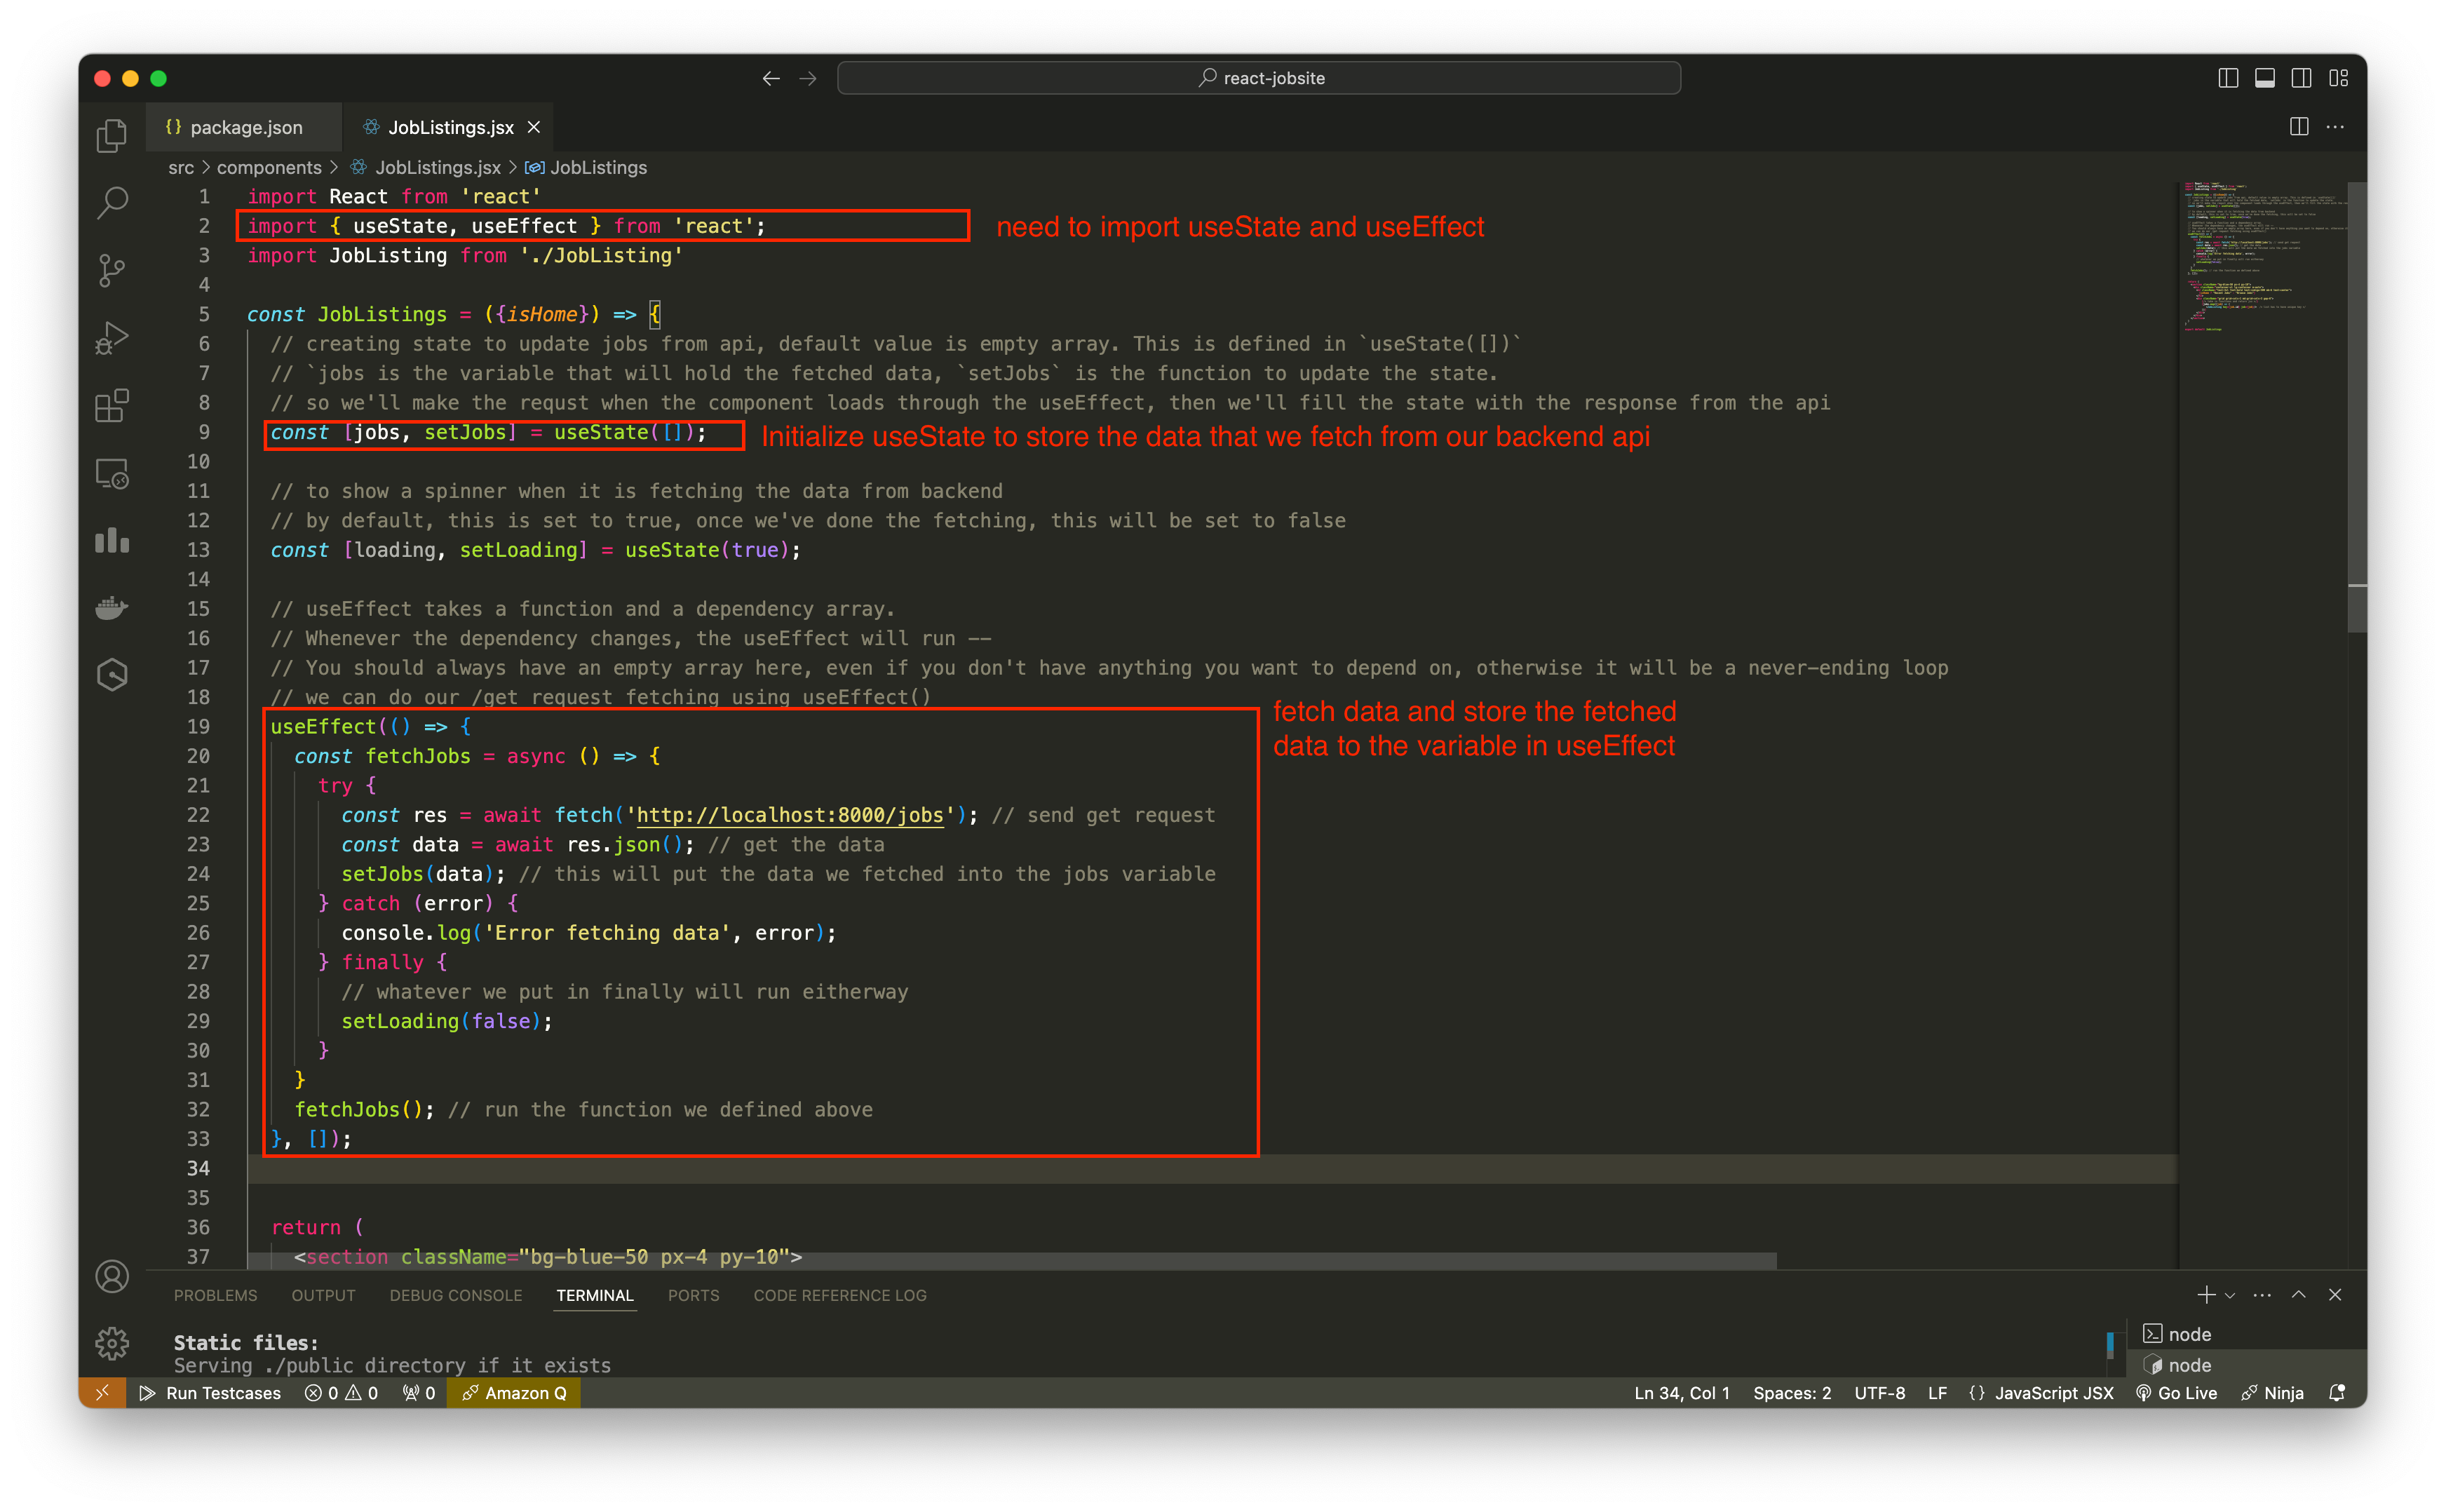This screenshot has width=2446, height=1512.
Task: Open the Extensions view
Action: (112, 405)
